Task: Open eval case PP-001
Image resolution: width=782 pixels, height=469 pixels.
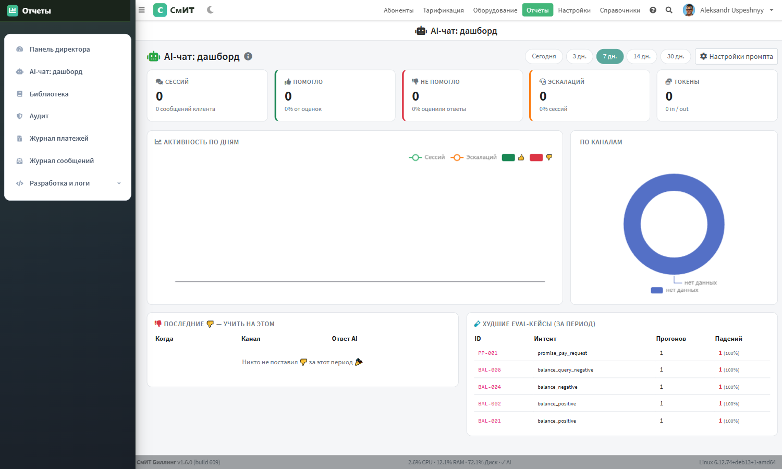Action: (x=488, y=353)
